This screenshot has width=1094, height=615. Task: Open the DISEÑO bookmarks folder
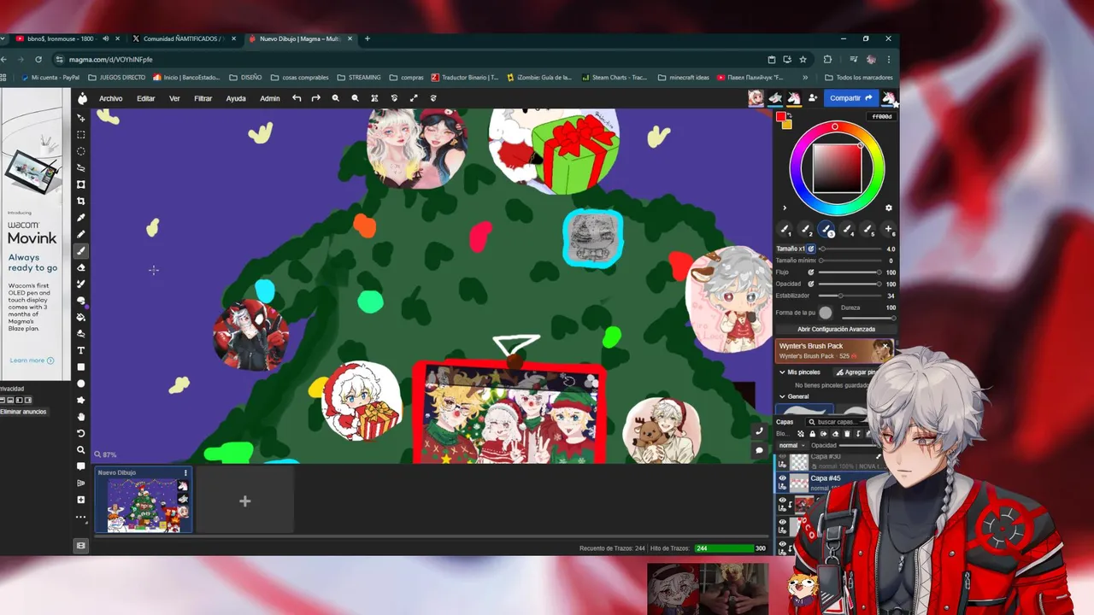246,78
